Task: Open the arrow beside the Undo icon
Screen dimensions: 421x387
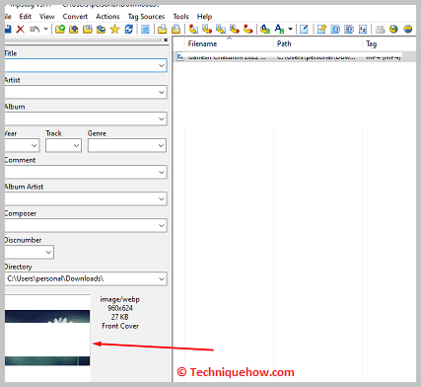Action: pos(45,30)
